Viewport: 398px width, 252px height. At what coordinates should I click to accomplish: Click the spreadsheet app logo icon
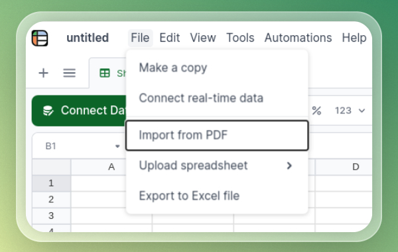click(x=40, y=38)
